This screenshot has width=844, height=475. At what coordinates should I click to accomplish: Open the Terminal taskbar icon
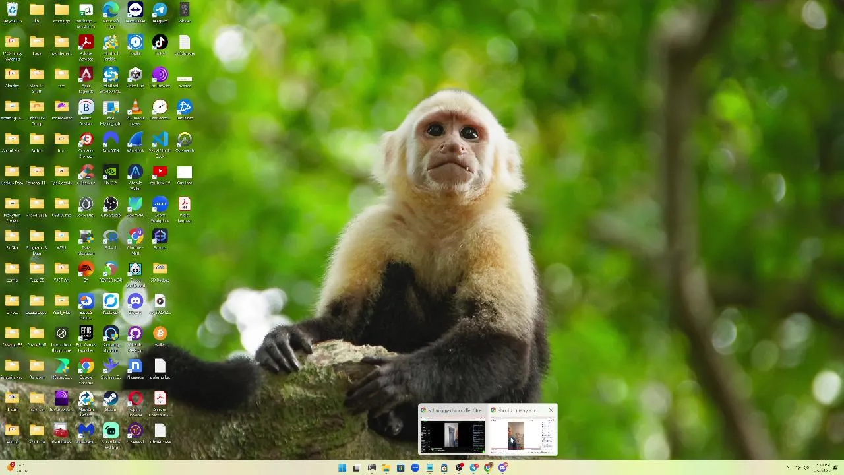(x=372, y=468)
